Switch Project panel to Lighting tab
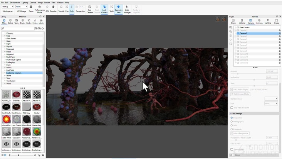The height and width of the screenshot is (159, 282). coord(268,22)
